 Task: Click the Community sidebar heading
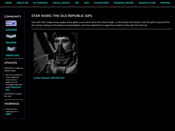coord(13,16)
